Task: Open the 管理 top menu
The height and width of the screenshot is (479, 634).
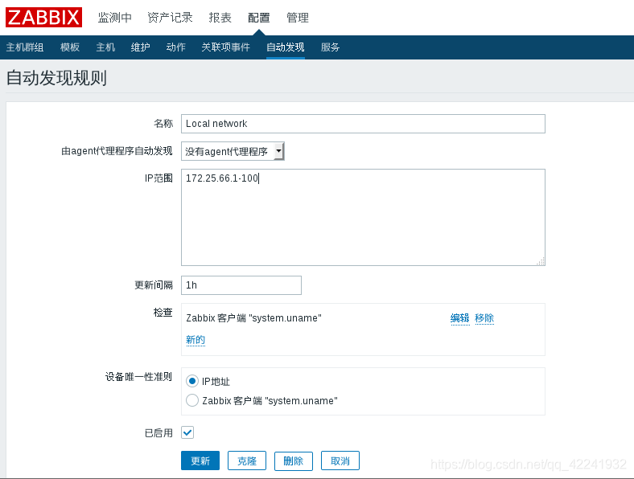Action: (298, 18)
